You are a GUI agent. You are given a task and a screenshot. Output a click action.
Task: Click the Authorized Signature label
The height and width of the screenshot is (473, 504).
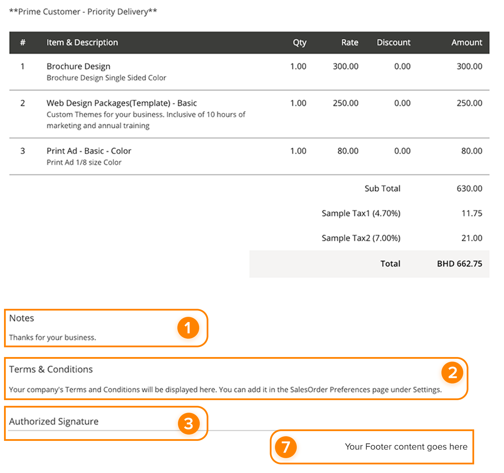pos(54,422)
